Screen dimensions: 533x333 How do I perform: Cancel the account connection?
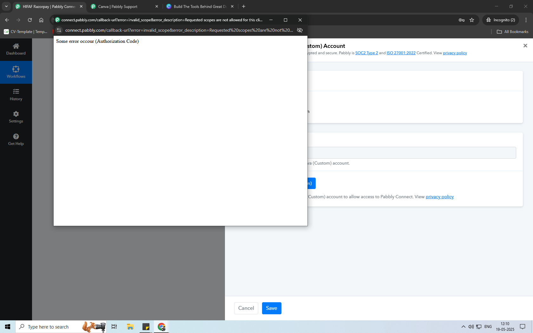pyautogui.click(x=246, y=308)
